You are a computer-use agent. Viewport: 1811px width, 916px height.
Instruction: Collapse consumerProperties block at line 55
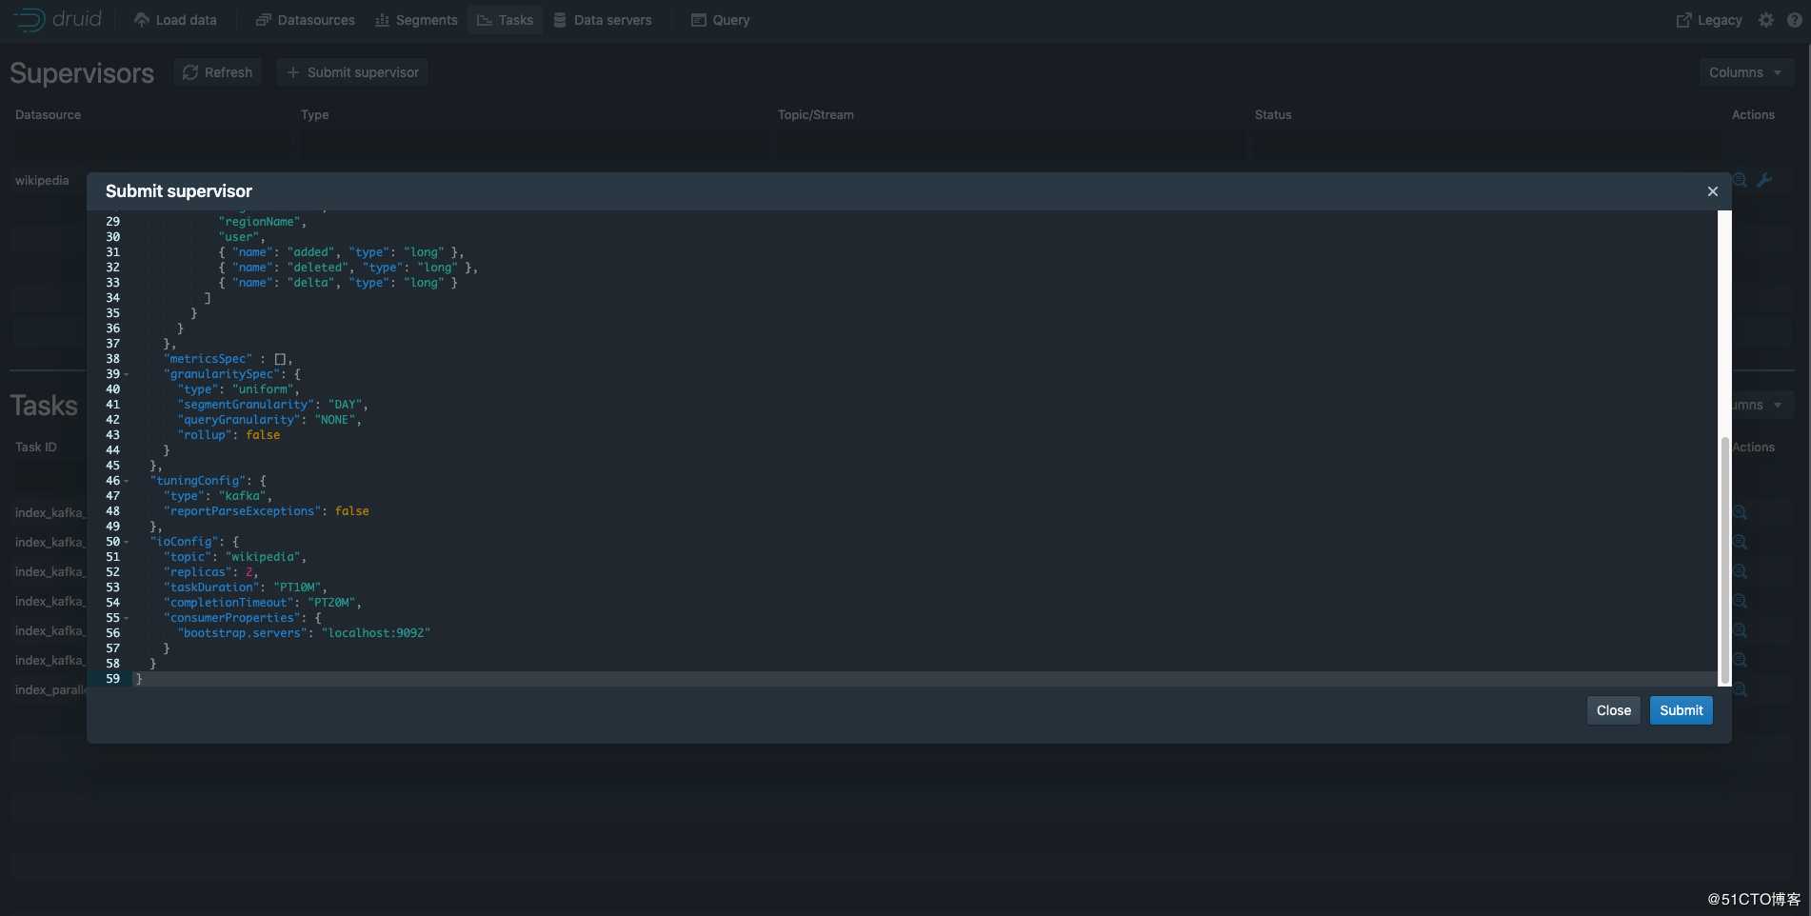pyautogui.click(x=127, y=618)
